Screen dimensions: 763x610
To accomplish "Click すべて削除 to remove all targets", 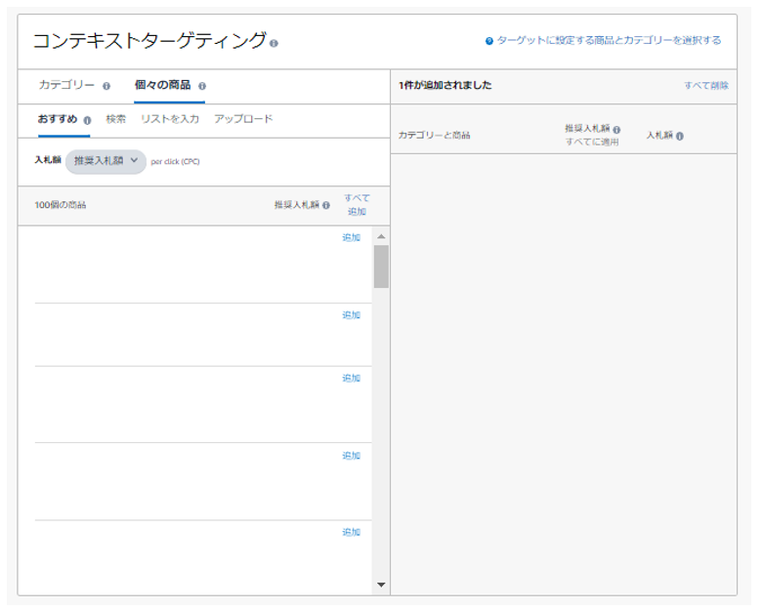I will click(x=706, y=86).
